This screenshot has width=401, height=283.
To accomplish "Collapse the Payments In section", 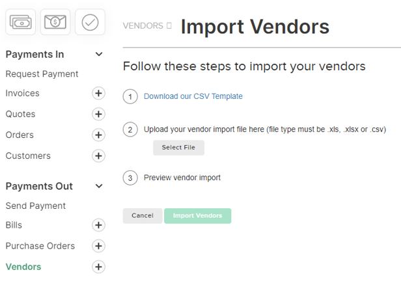I will coord(99,54).
